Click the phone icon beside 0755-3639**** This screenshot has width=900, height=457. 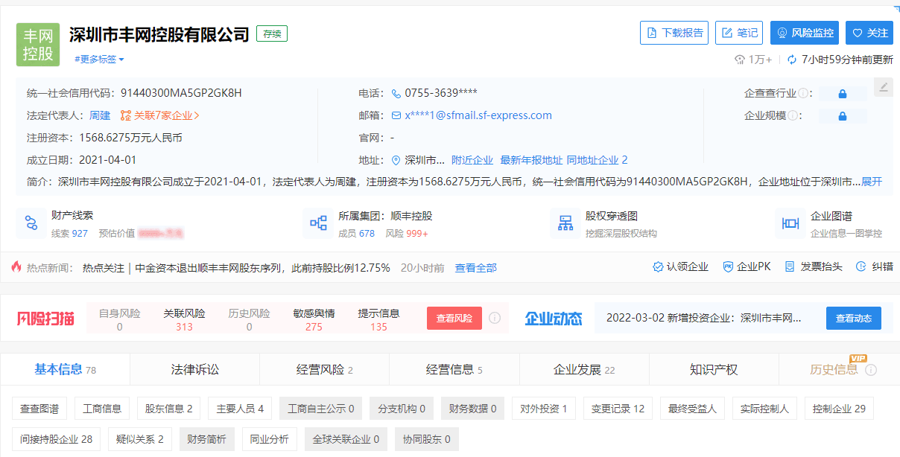tap(396, 94)
